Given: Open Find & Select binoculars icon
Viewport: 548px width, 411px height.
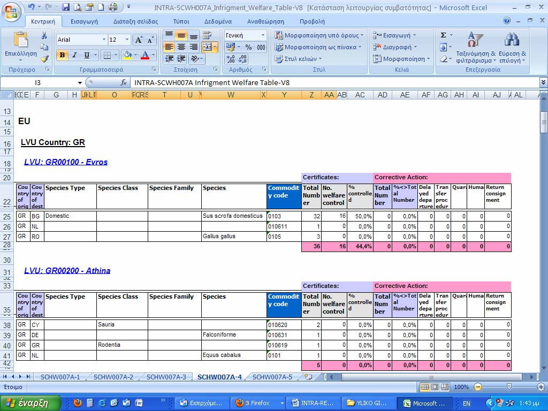Looking at the screenshot, I should 512,40.
